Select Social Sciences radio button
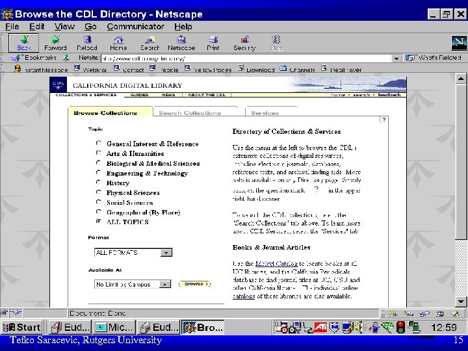 pyautogui.click(x=98, y=201)
